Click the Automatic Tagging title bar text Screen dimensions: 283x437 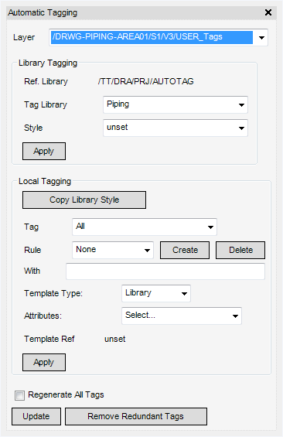pos(43,12)
